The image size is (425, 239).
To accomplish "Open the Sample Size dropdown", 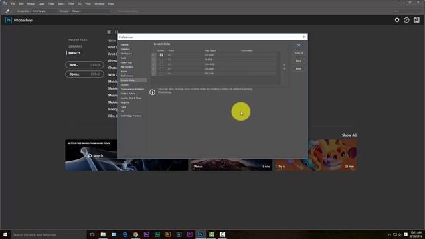I will pyautogui.click(x=44, y=11).
